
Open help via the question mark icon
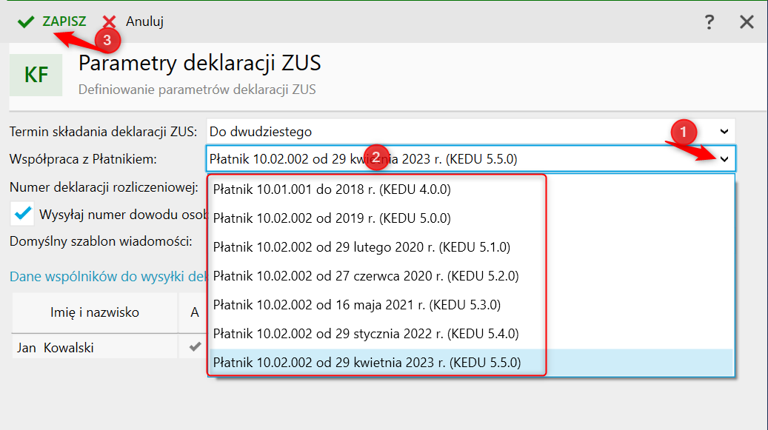pos(709,22)
